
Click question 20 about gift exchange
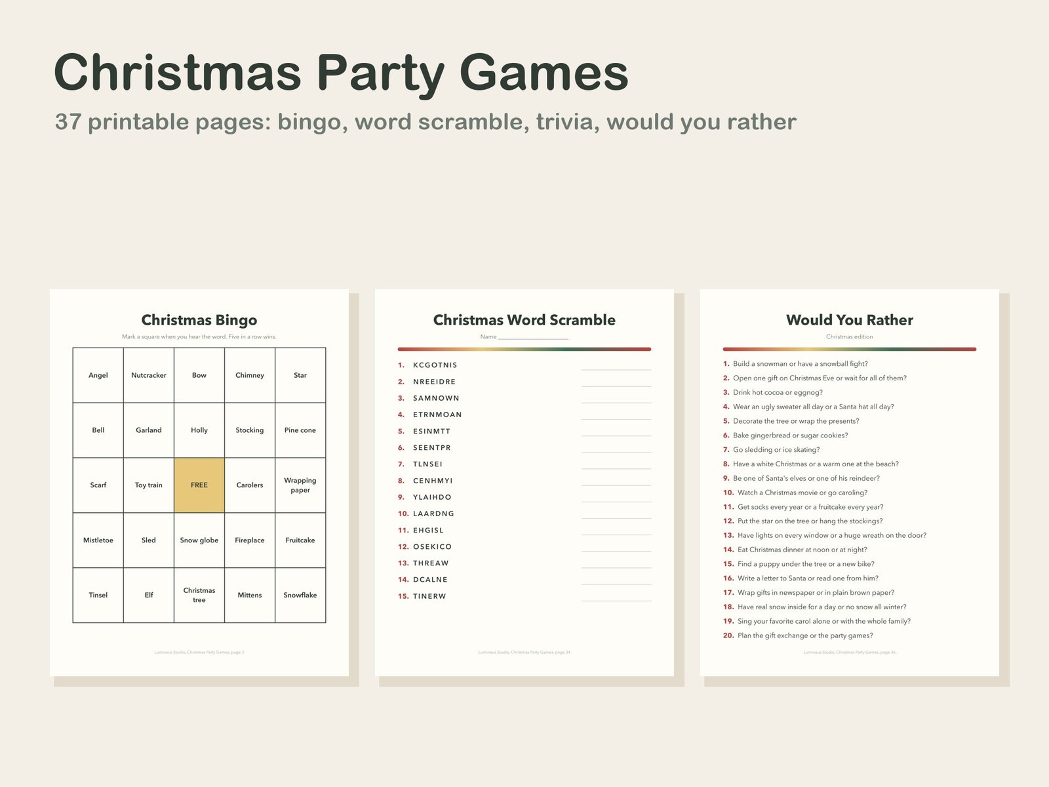point(798,636)
